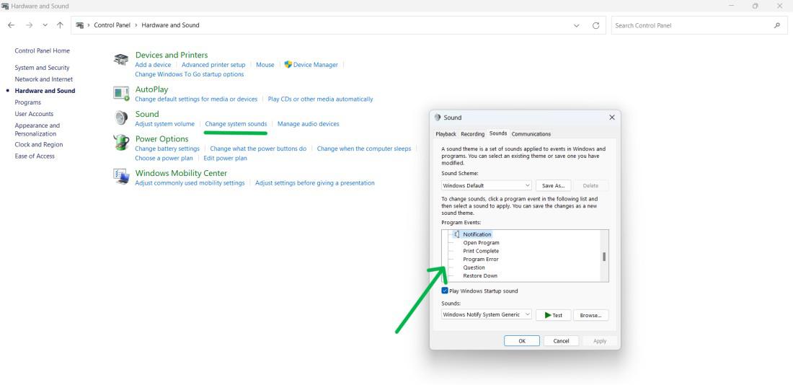Go forward with the forward arrow
793x385 pixels.
click(x=29, y=25)
